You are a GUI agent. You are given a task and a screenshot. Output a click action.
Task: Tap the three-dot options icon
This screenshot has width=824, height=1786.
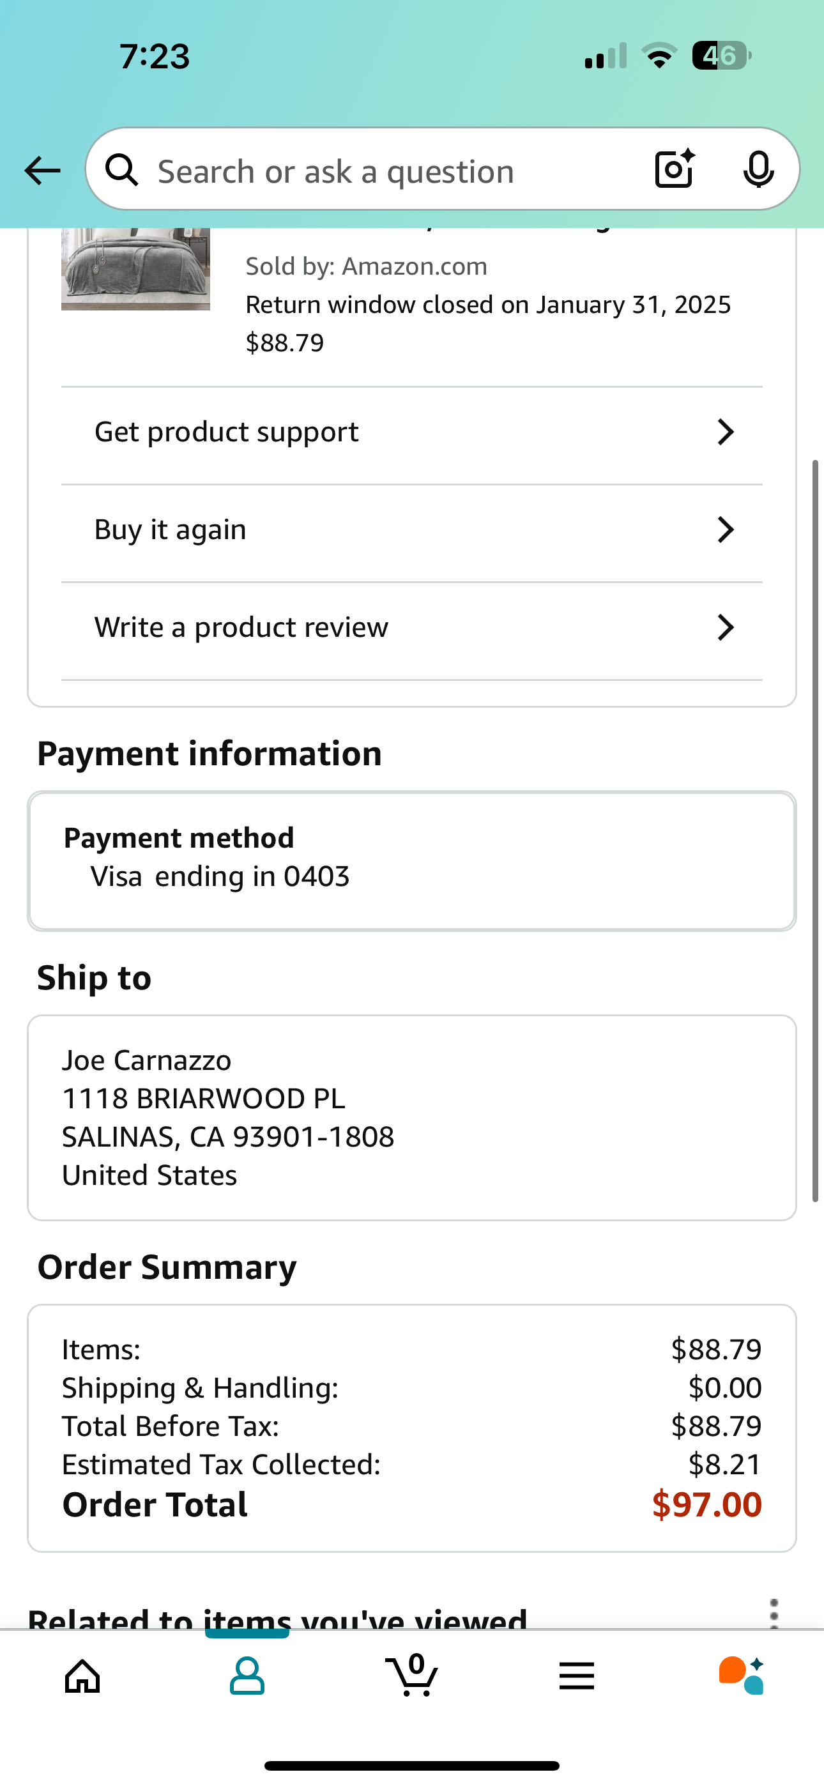click(774, 1614)
